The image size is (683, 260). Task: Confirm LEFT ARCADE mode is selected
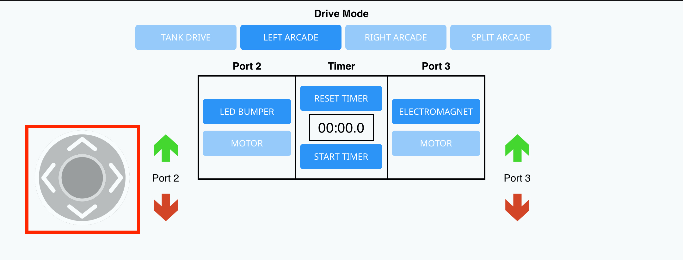[291, 37]
